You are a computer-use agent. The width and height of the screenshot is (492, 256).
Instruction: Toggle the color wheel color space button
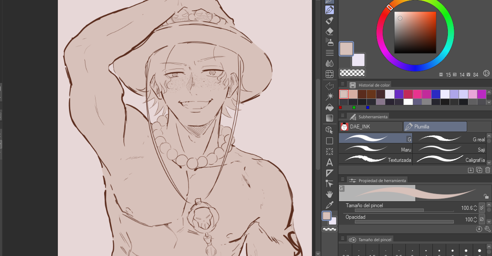click(486, 73)
